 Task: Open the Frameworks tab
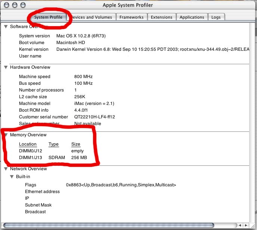coord(131,17)
